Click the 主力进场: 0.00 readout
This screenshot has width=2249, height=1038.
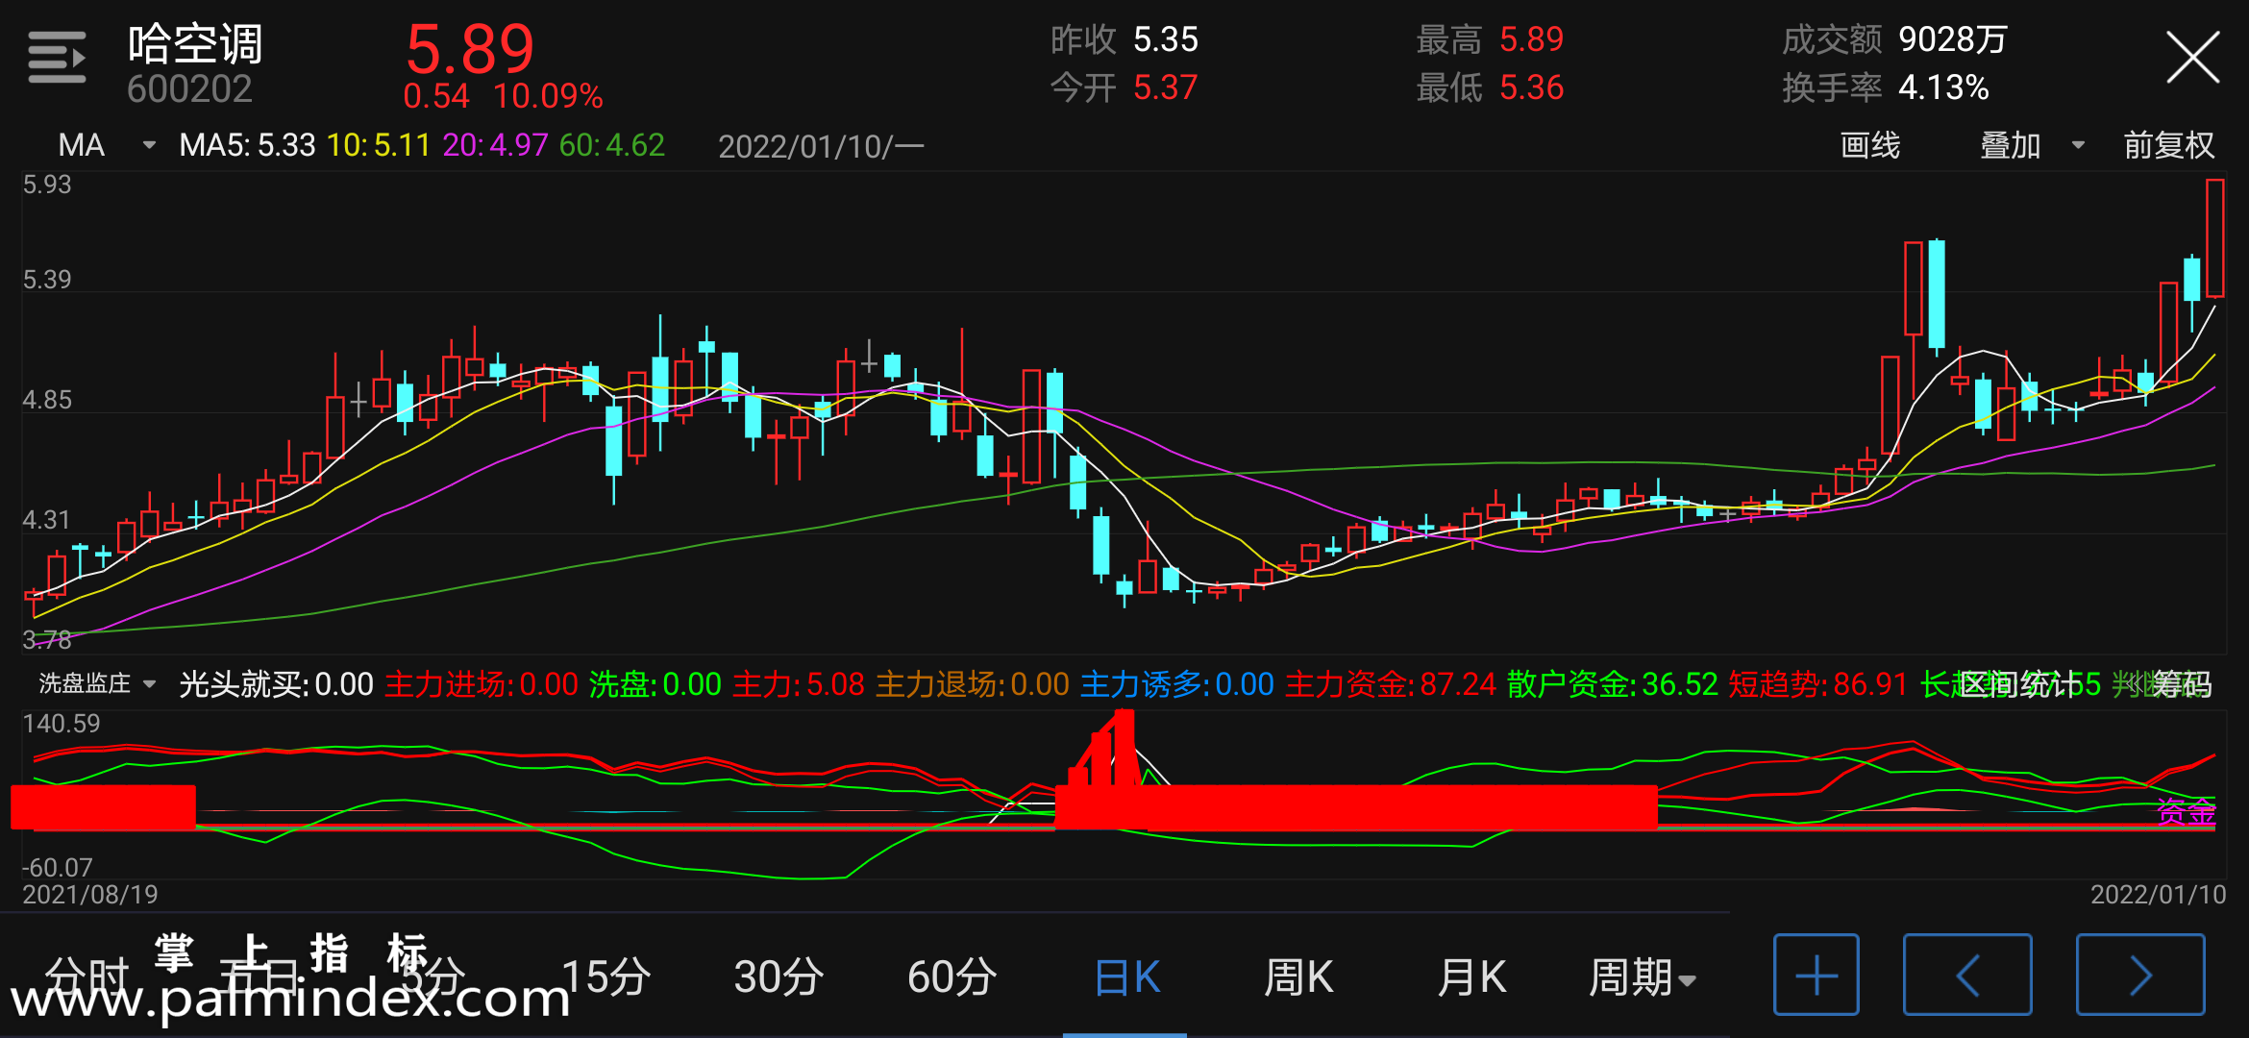click(x=482, y=684)
